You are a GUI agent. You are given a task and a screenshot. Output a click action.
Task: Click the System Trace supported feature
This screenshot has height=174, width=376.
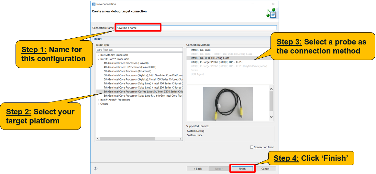195,135
